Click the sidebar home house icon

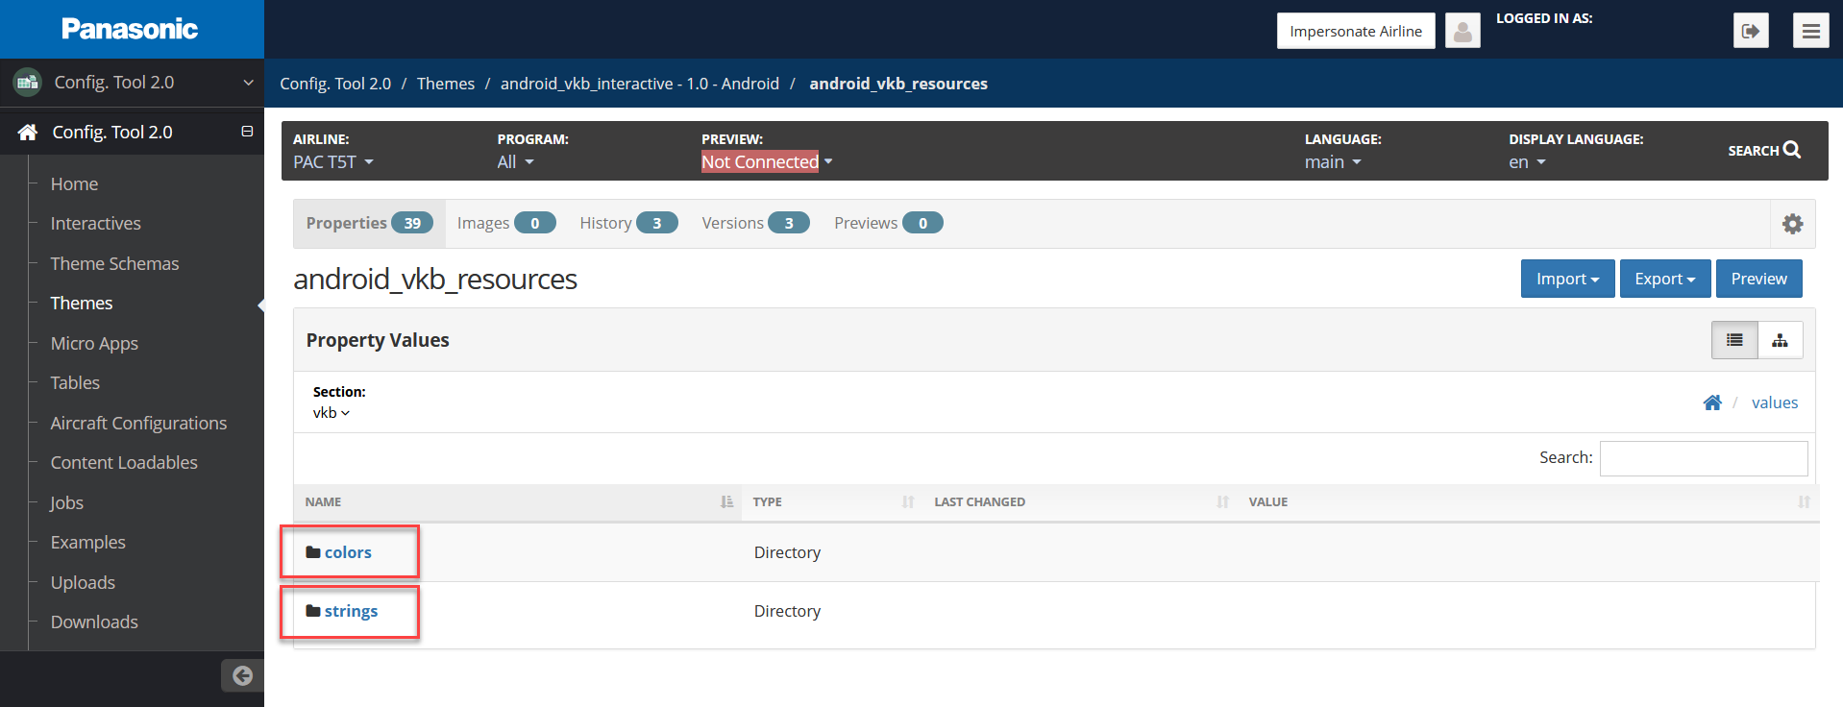tap(28, 132)
